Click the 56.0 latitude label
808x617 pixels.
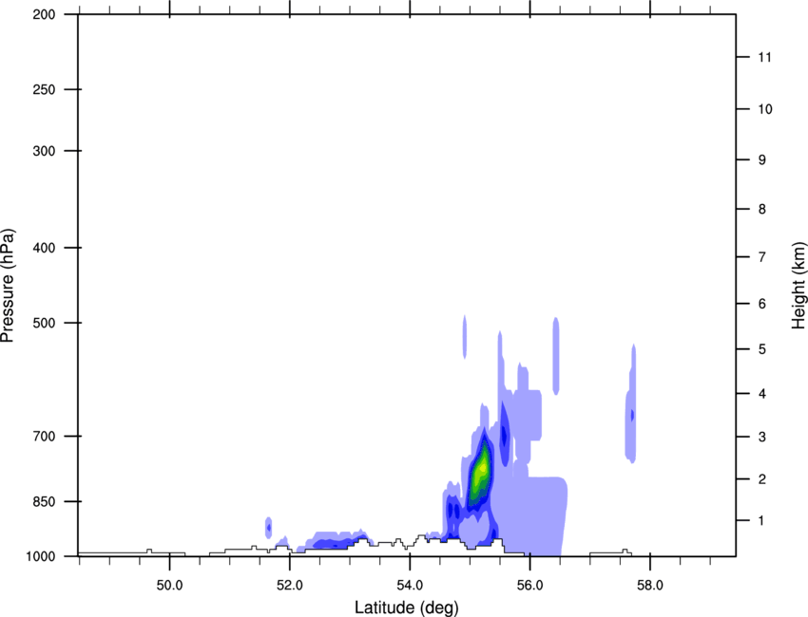click(529, 586)
